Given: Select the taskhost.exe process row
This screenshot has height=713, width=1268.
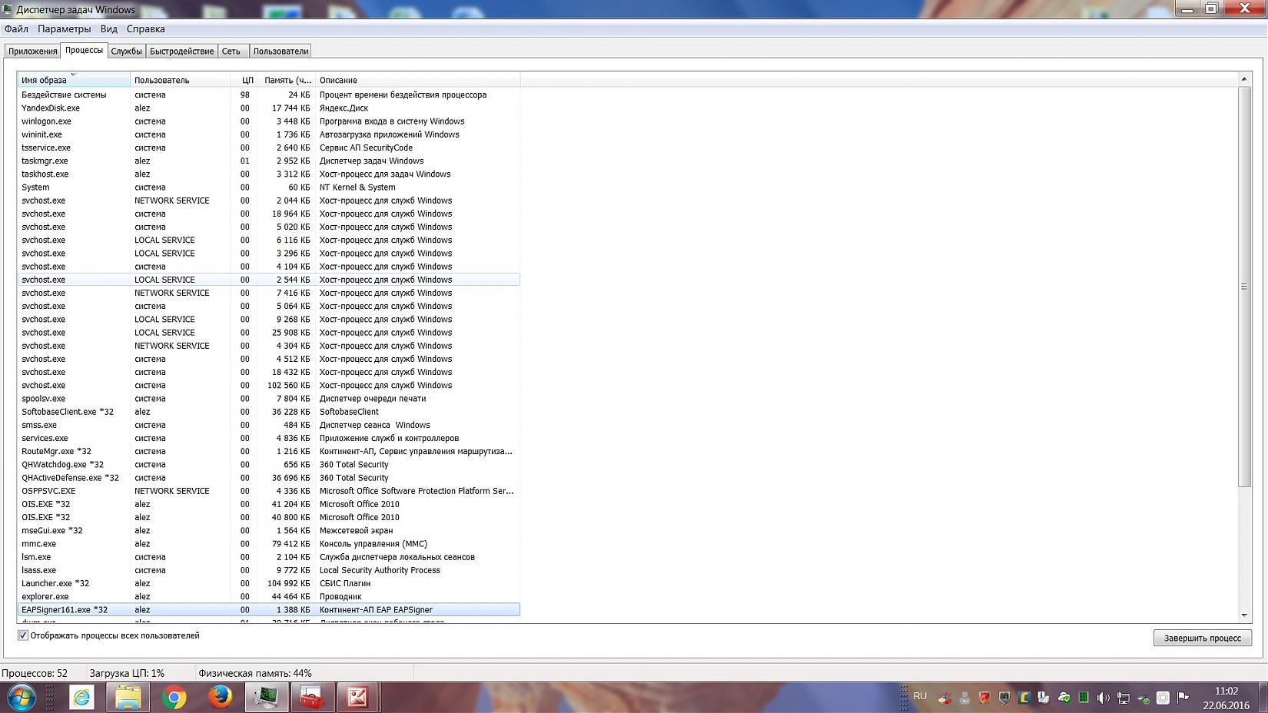Looking at the screenshot, I should click(269, 174).
